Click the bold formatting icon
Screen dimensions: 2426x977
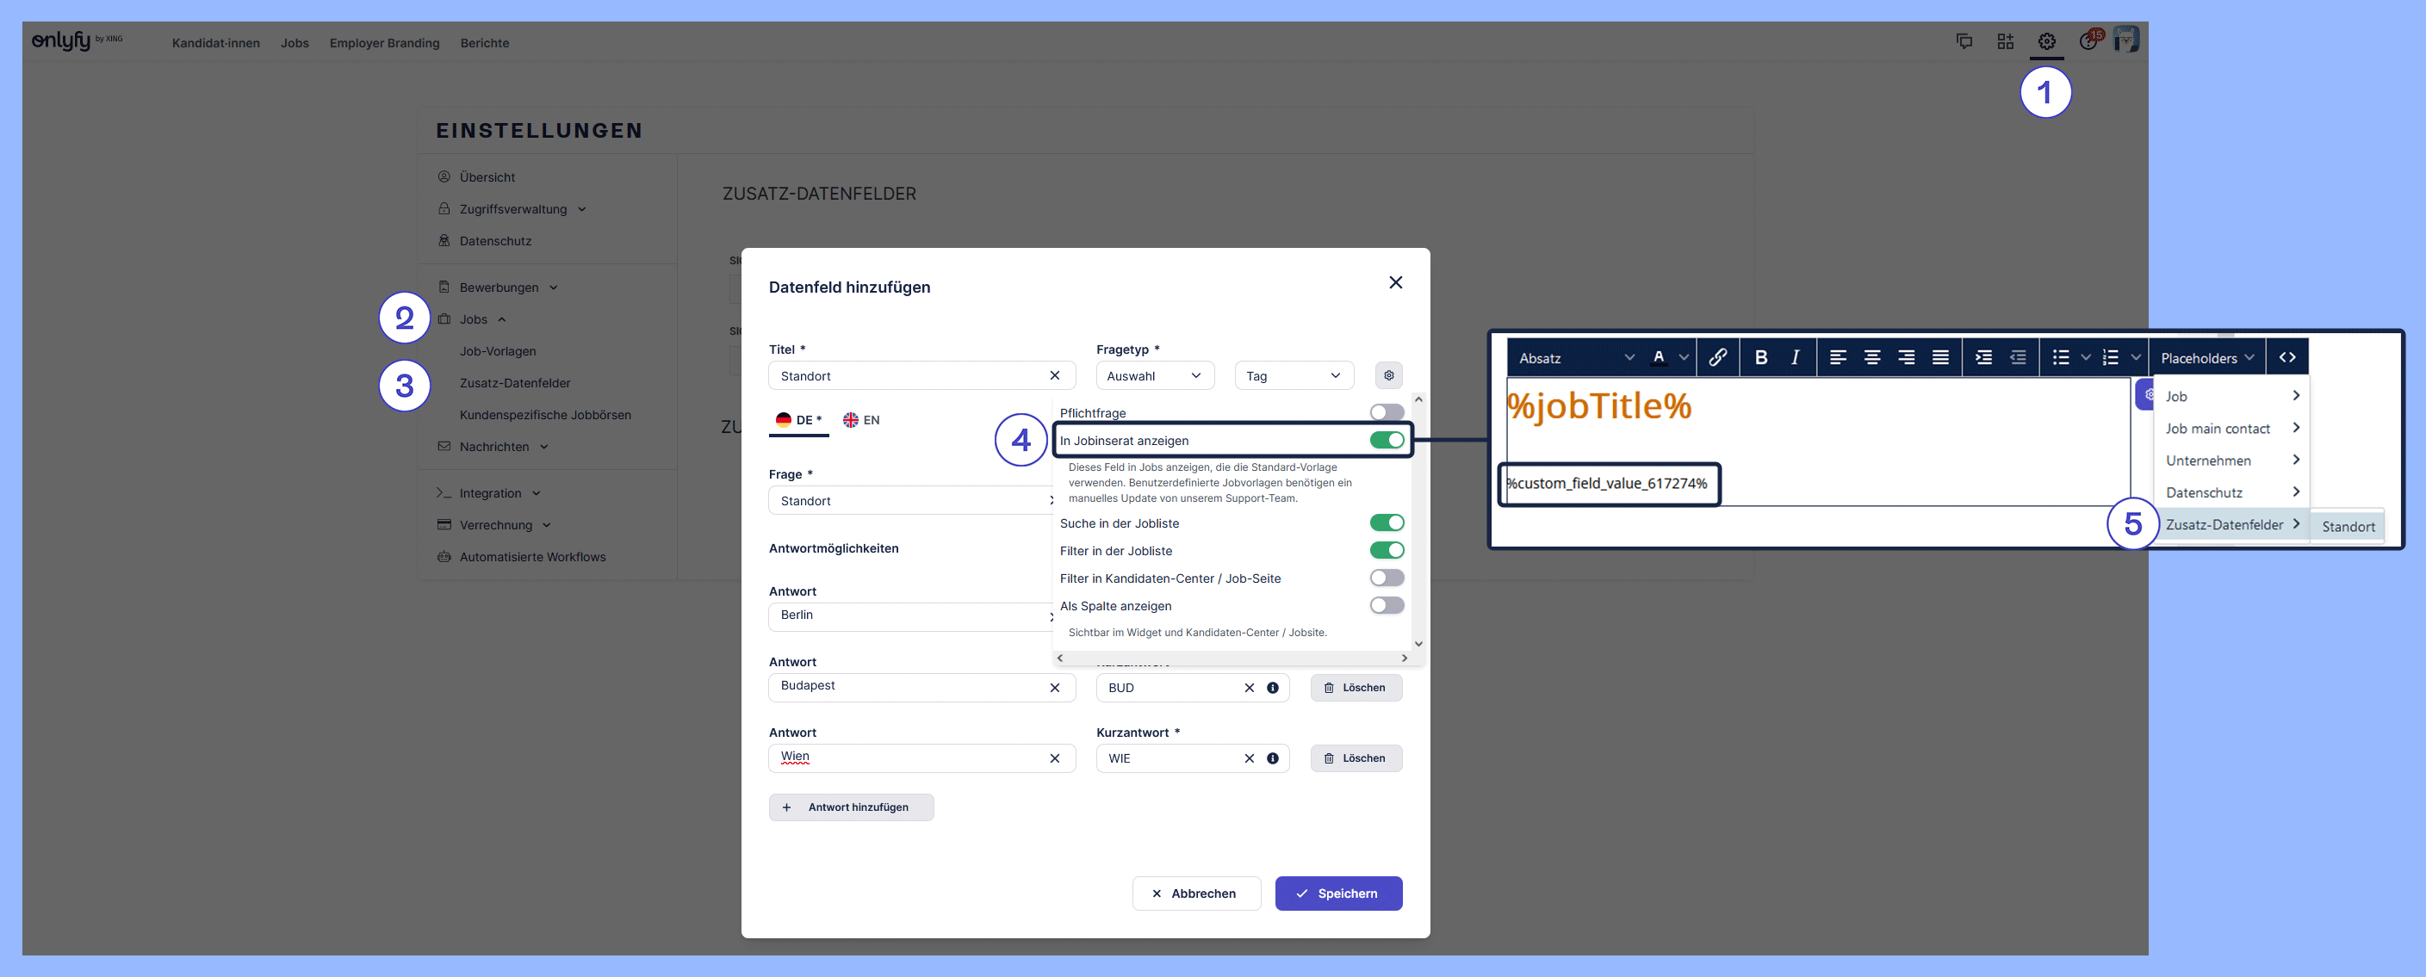(x=1760, y=358)
